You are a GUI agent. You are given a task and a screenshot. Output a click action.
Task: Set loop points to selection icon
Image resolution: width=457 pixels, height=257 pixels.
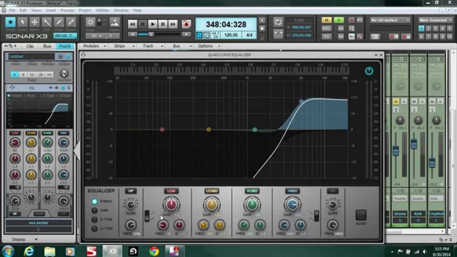coord(278,34)
